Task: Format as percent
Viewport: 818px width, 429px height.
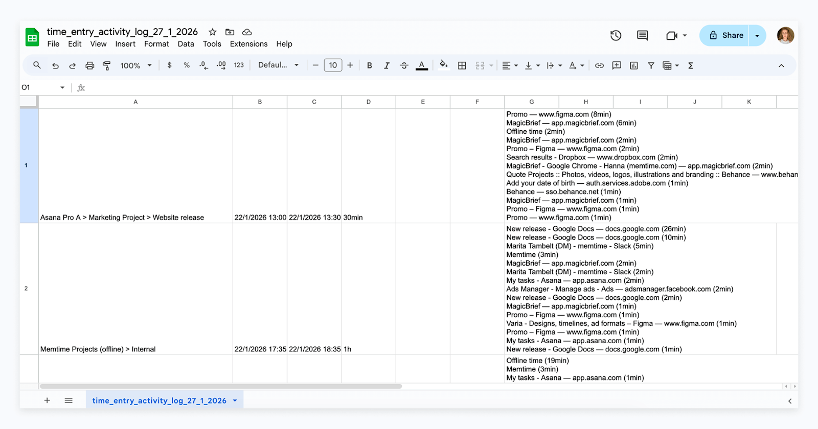Action: pyautogui.click(x=187, y=65)
